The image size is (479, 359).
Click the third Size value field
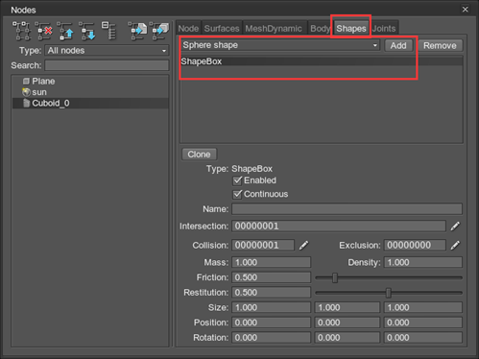pyautogui.click(x=423, y=307)
